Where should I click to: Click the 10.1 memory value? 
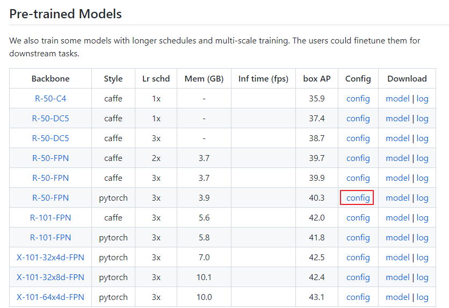tap(204, 277)
